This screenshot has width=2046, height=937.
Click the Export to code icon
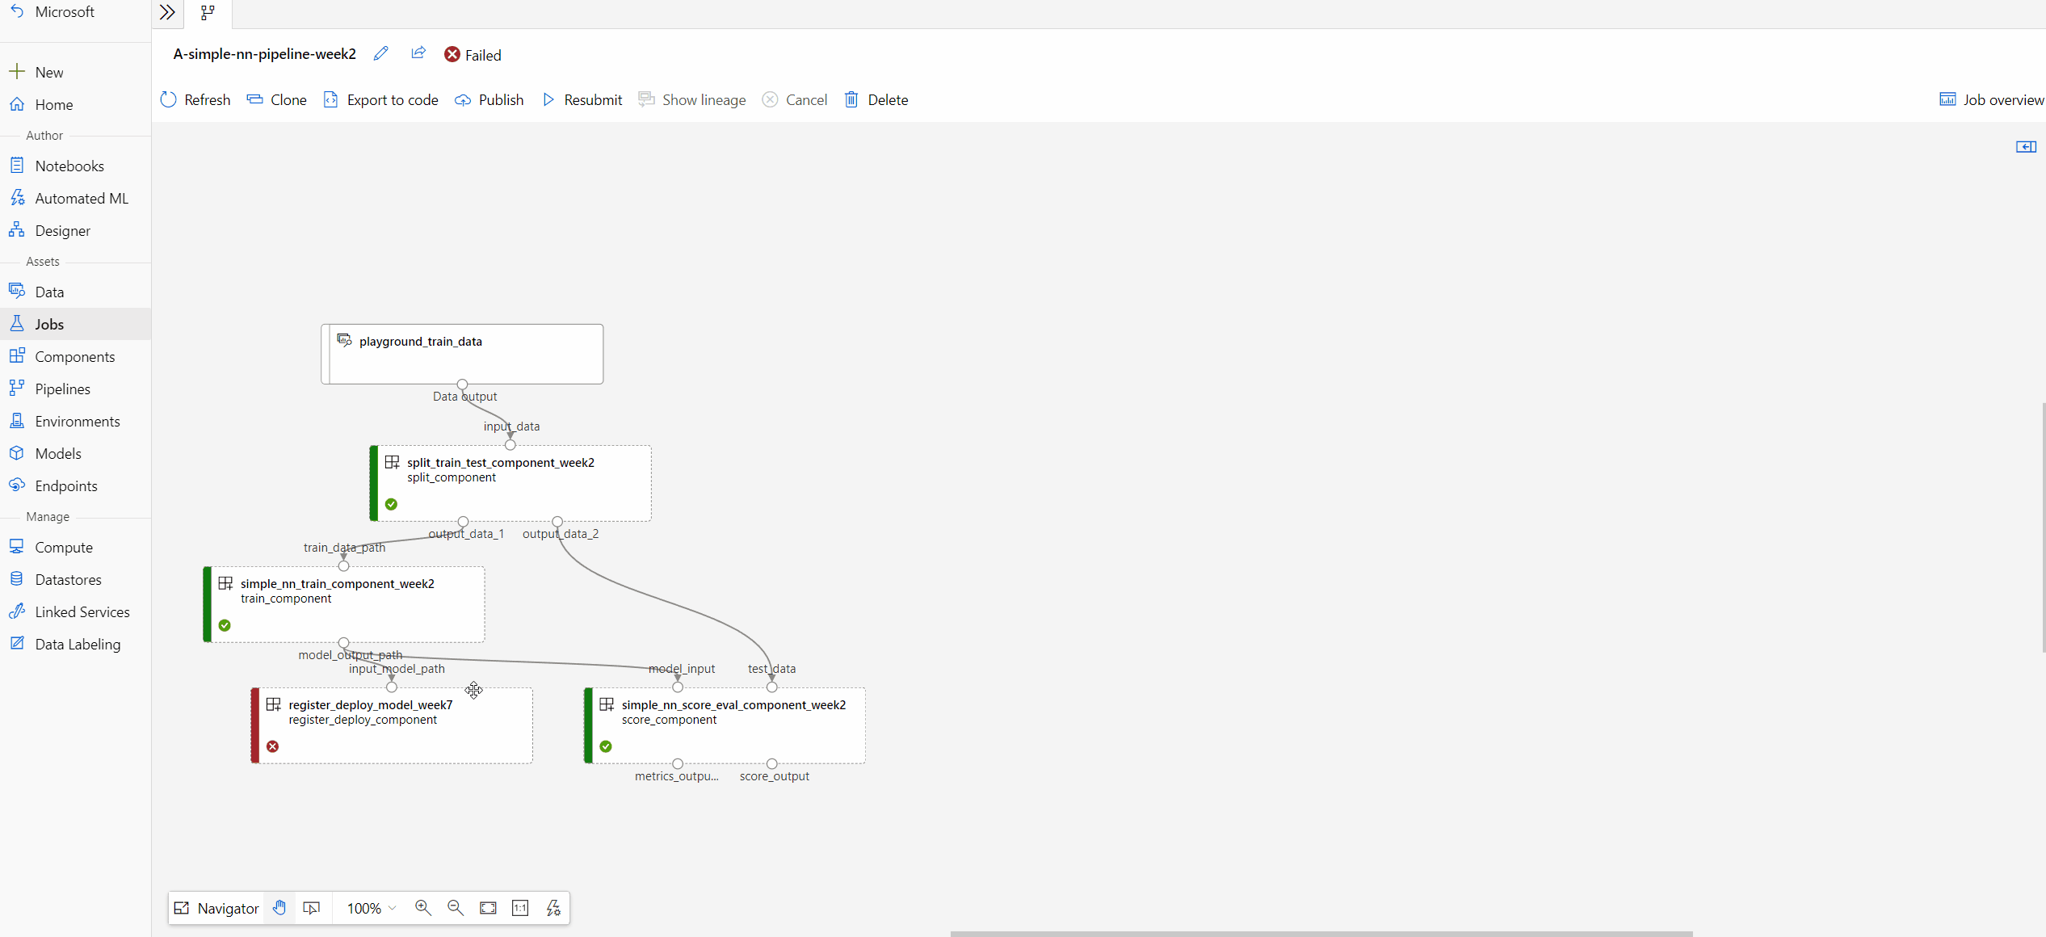click(x=330, y=99)
